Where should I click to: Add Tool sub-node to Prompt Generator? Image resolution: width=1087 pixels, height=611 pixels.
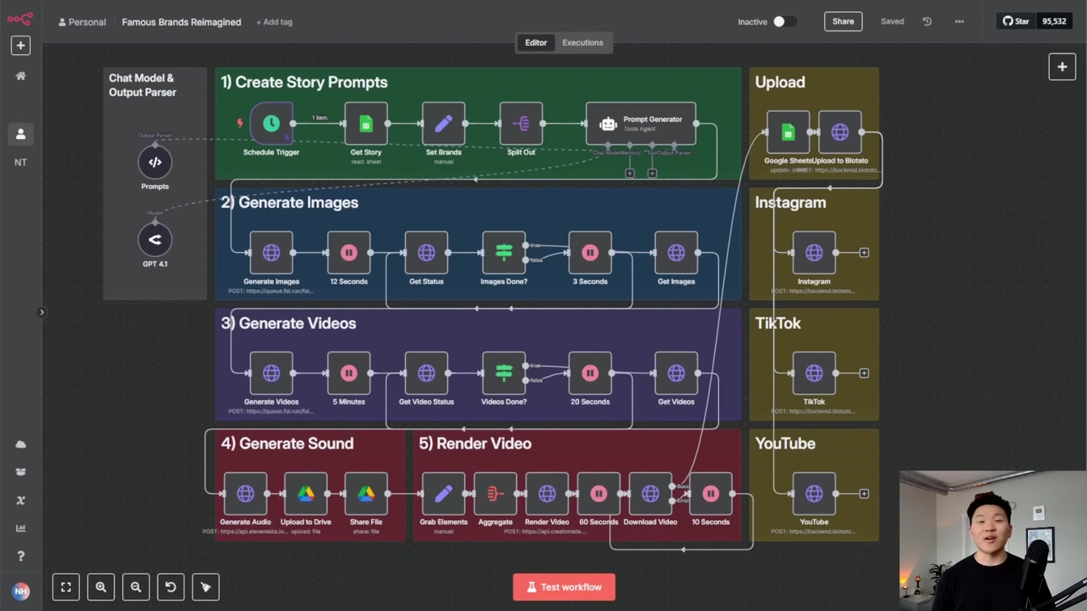(x=652, y=173)
